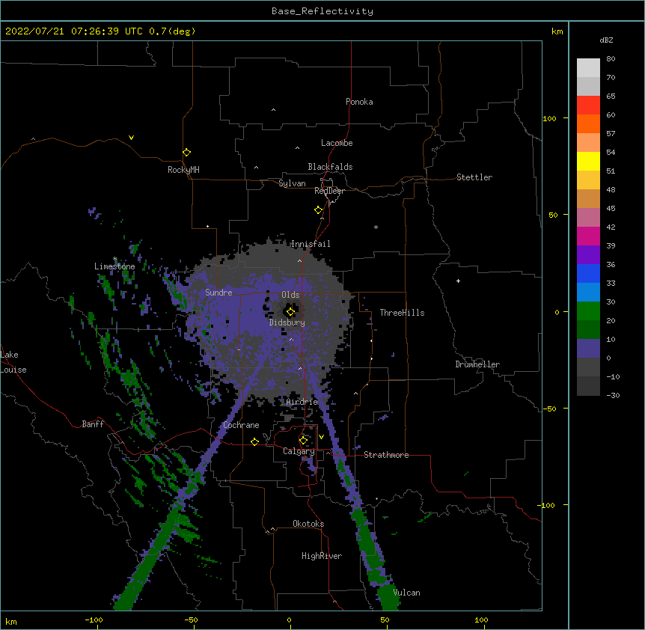Select the light blue 33 dBZ swatch
The height and width of the screenshot is (630, 645).
pyautogui.click(x=588, y=292)
